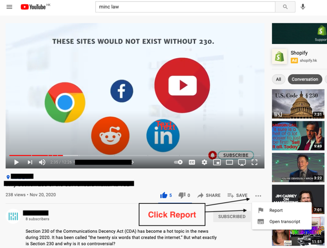The image size is (327, 248).
Task: Open the WSJ U.S. Code 230 video
Action: pos(298,104)
